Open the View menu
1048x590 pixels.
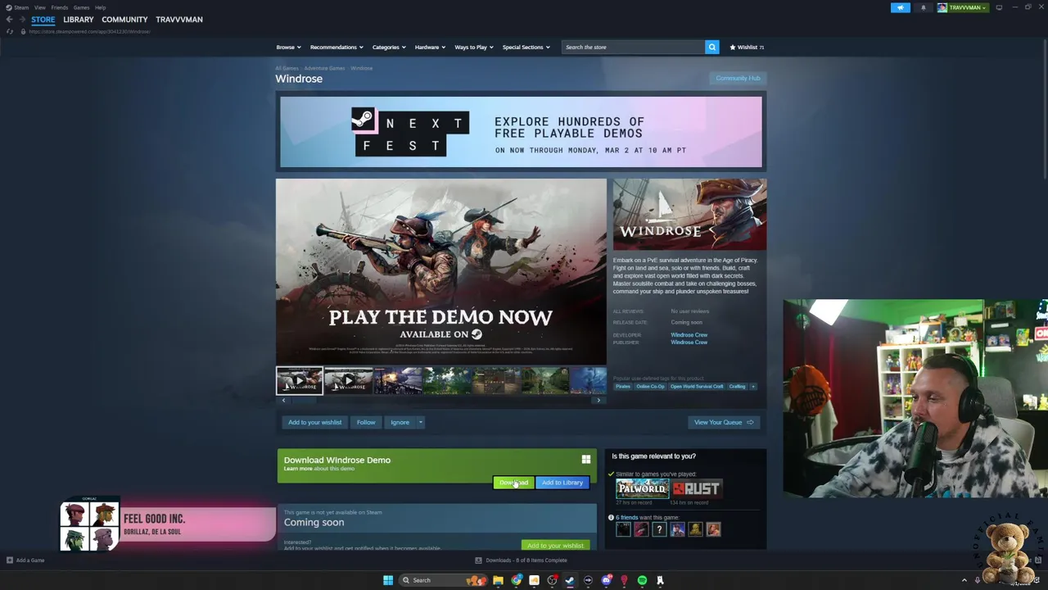[39, 7]
